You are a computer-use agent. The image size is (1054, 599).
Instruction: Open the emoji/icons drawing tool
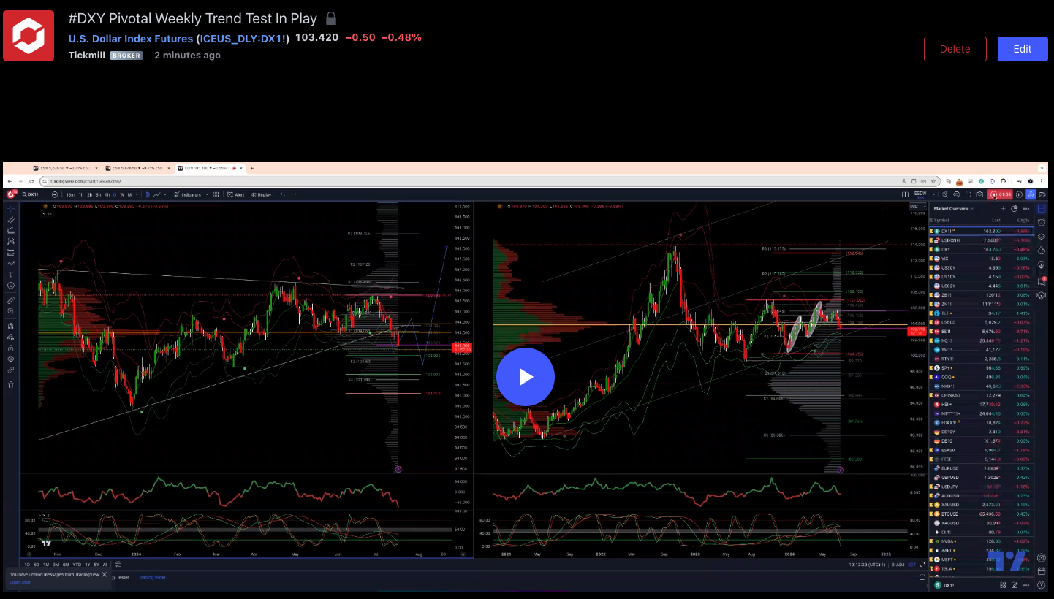tap(10, 285)
